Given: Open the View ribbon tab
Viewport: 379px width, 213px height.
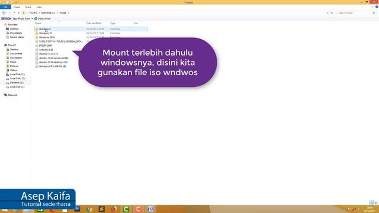Looking at the screenshot, I should pyautogui.click(x=39, y=7).
